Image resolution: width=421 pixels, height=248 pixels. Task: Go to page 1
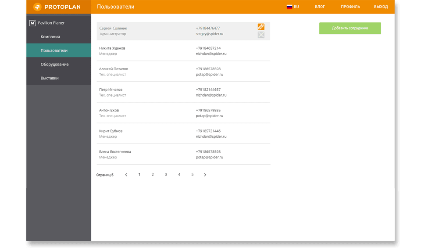(139, 175)
